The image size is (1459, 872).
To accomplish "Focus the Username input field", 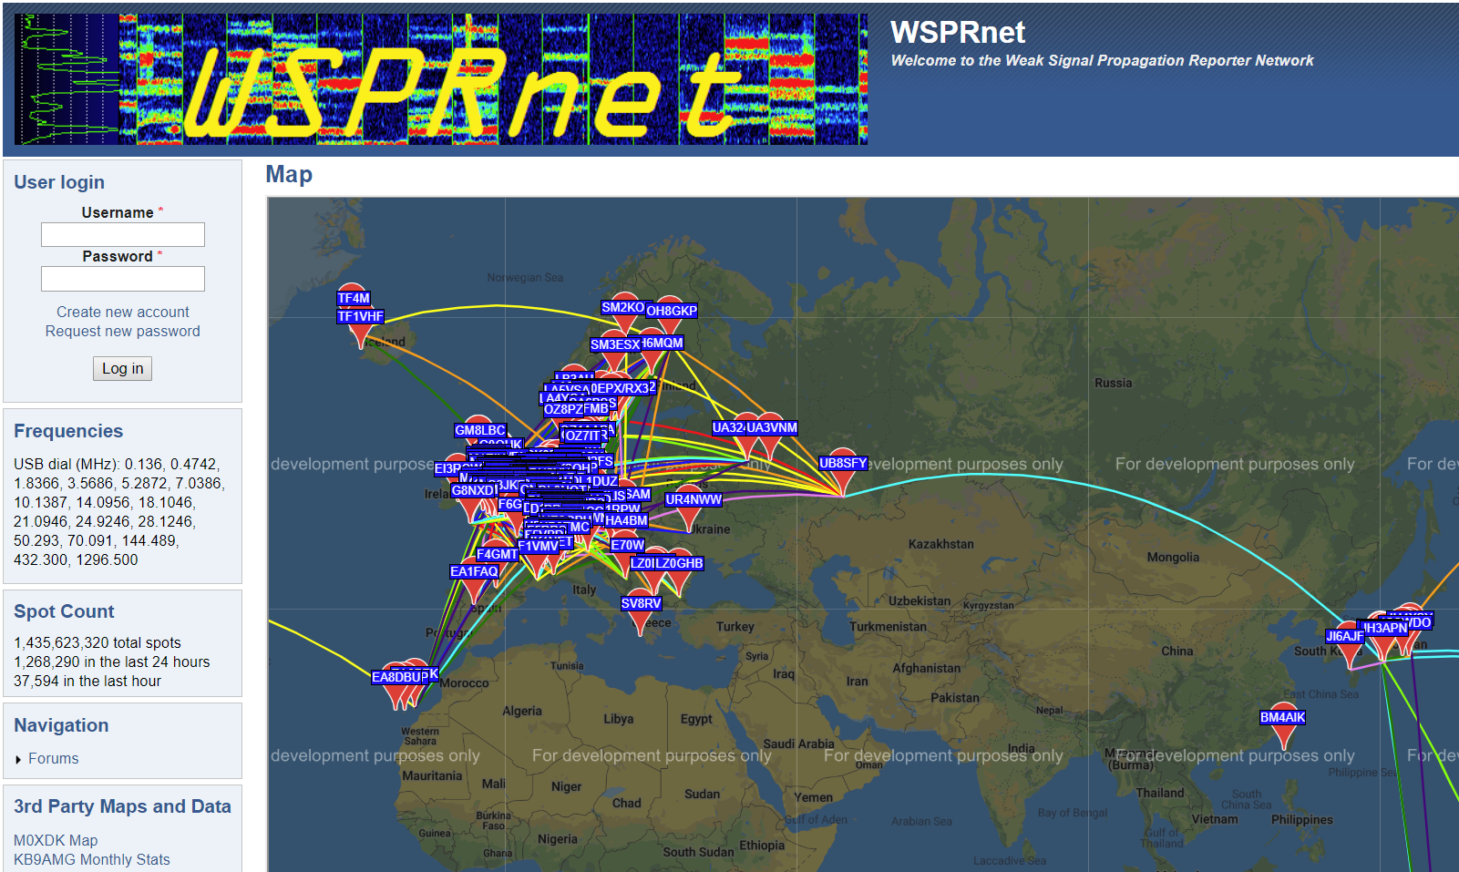I will click(x=123, y=234).
